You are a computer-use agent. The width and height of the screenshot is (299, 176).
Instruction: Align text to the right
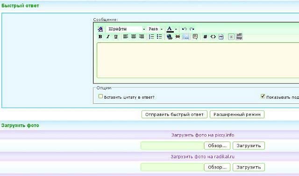pos(142,36)
